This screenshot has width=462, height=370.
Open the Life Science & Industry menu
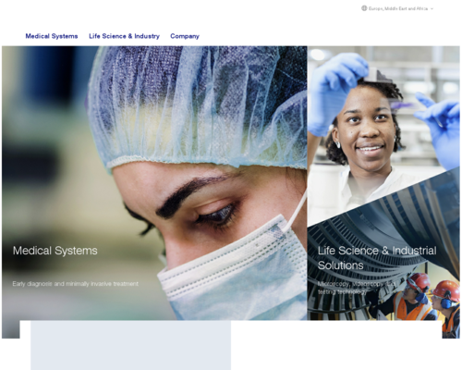coord(124,36)
